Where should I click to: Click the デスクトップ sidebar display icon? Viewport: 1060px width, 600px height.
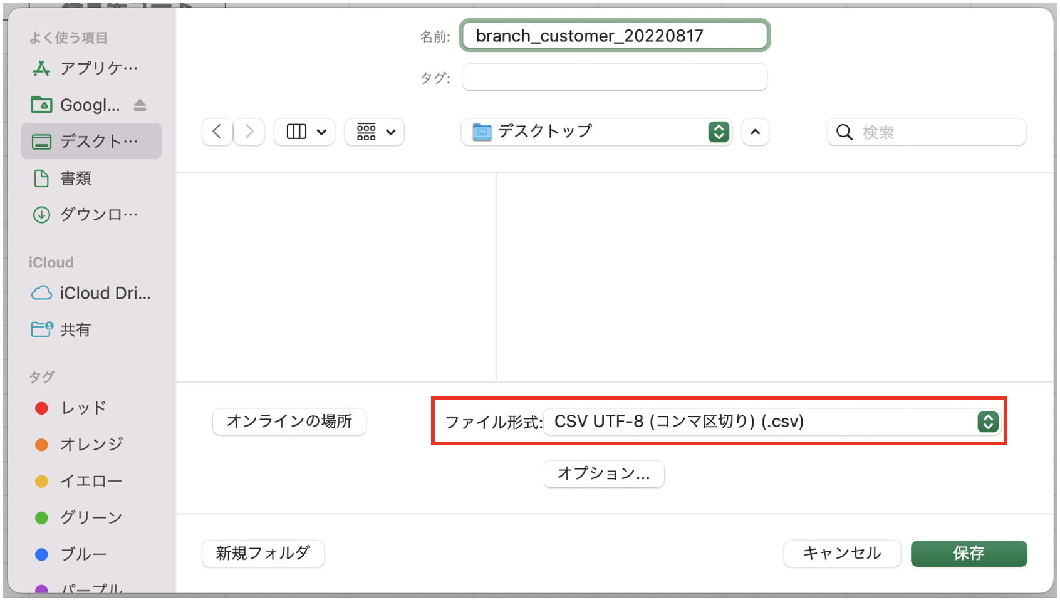[x=42, y=142]
